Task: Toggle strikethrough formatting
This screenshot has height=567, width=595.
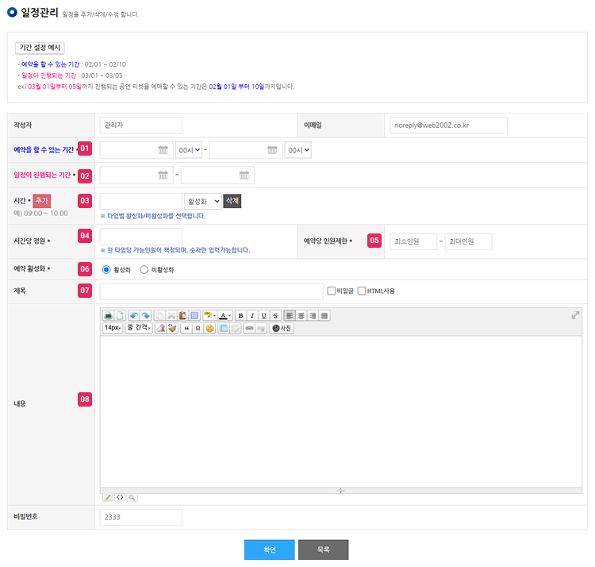Action: pos(275,315)
